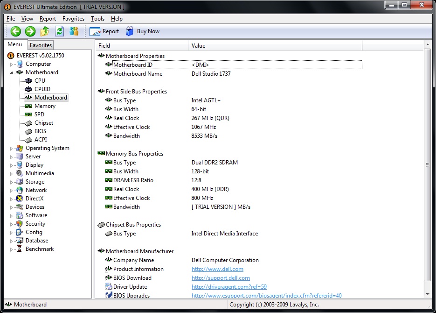Click the Benchmark hourglass icon
Screen dimensions: 436x313
click(20, 249)
